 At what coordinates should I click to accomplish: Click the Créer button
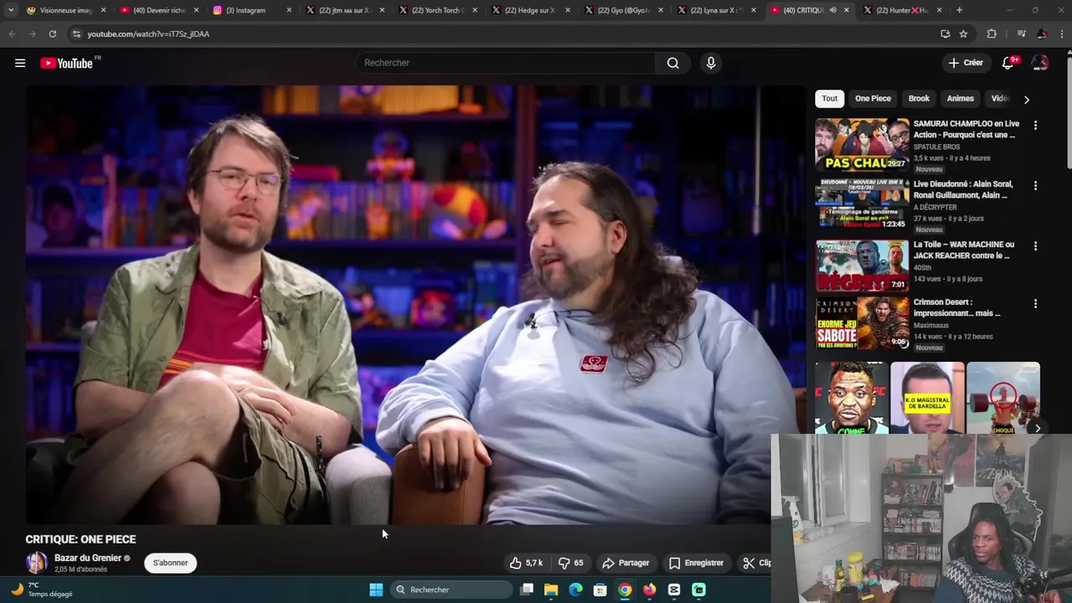966,63
